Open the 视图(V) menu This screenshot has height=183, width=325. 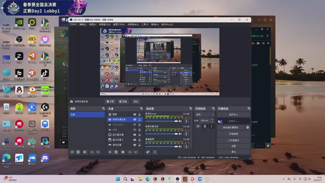[93, 24]
